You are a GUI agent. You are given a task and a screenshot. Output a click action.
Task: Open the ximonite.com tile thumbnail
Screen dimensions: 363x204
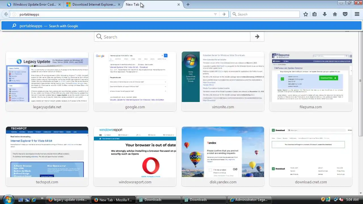click(x=223, y=77)
